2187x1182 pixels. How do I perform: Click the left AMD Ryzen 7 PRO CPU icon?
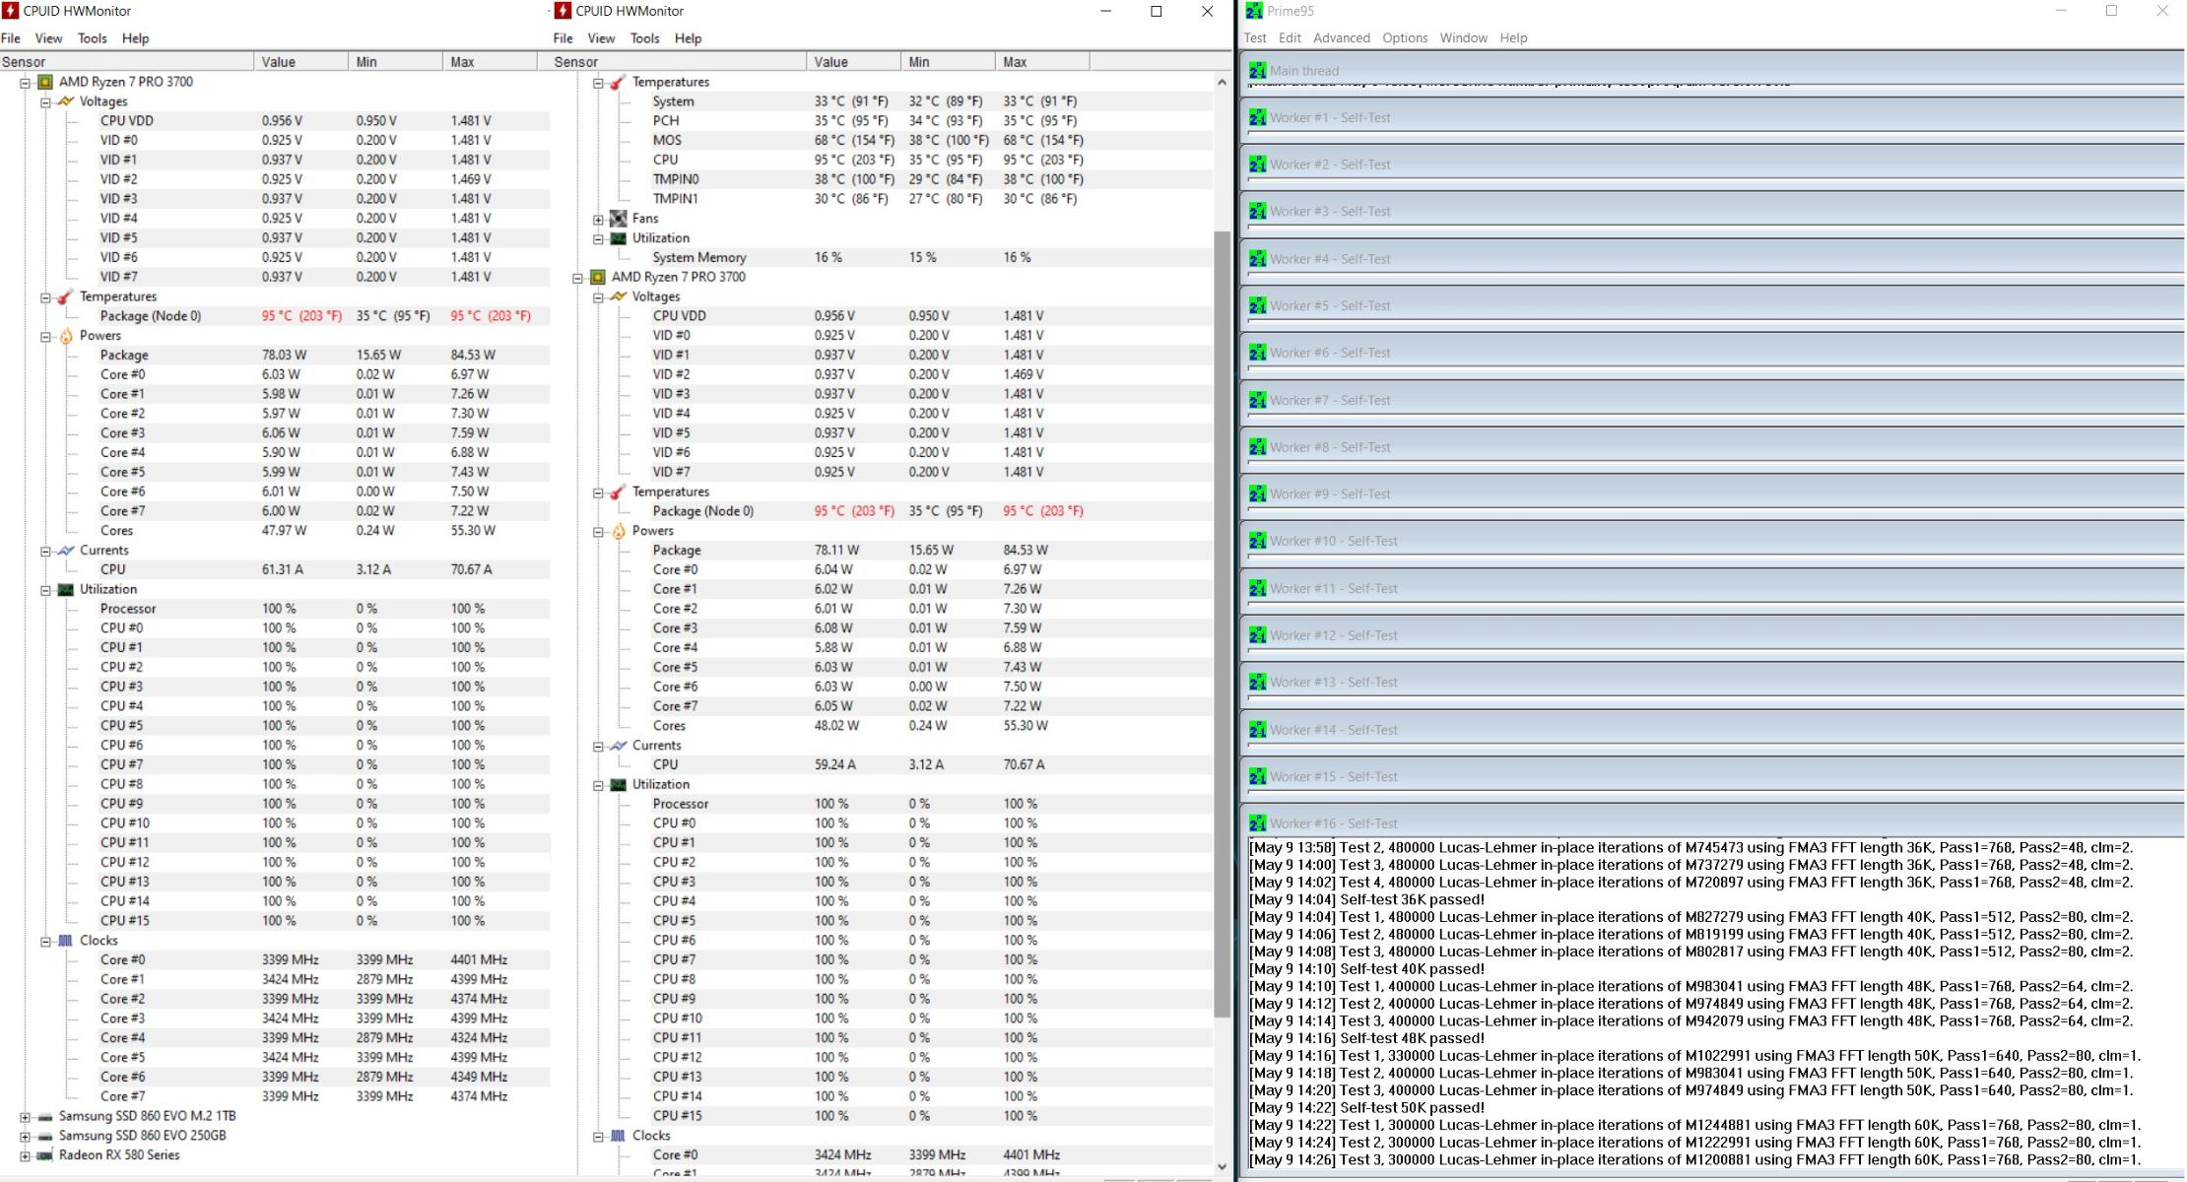click(45, 82)
